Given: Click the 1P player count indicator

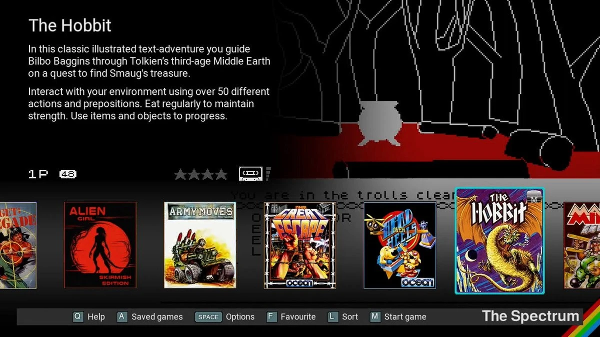Looking at the screenshot, I should pos(38,174).
